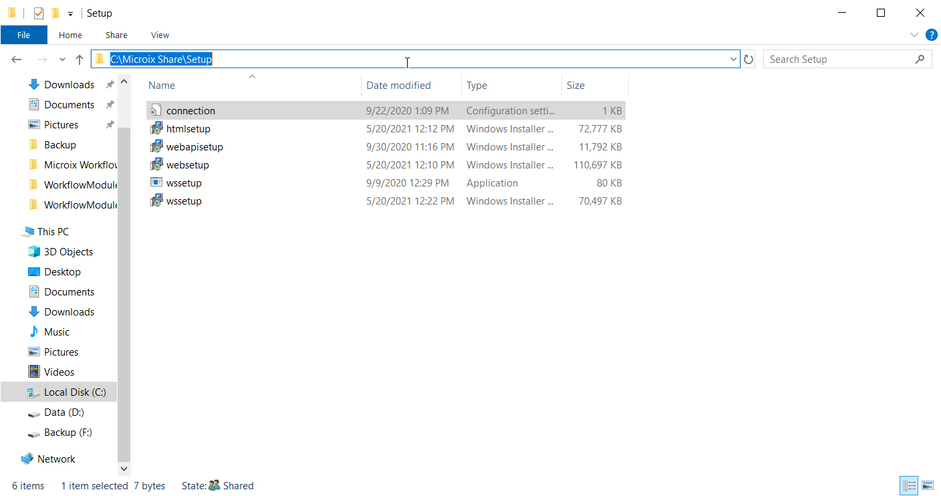Click the htmlsetup installer file icon

(156, 129)
